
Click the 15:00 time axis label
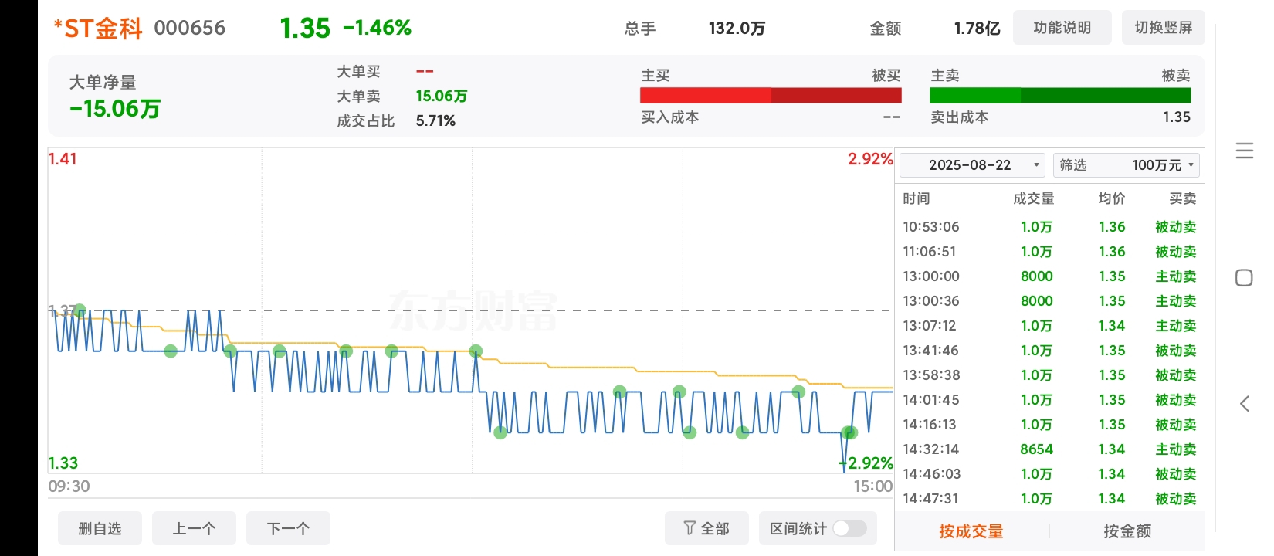872,486
